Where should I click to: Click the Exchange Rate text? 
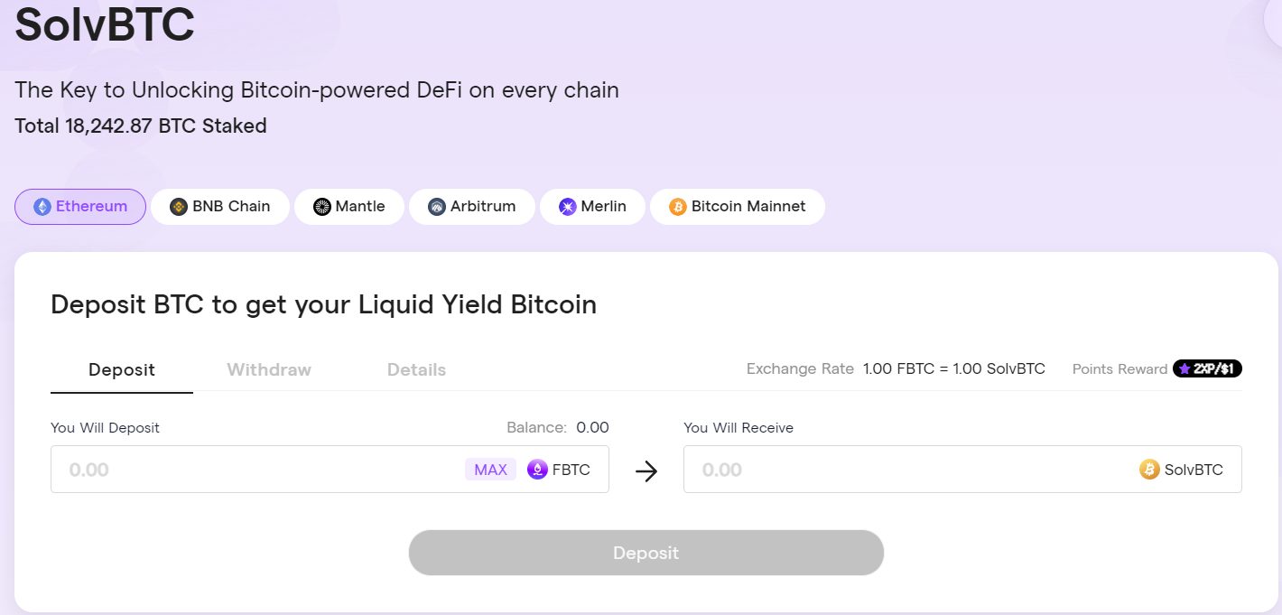[x=800, y=368]
